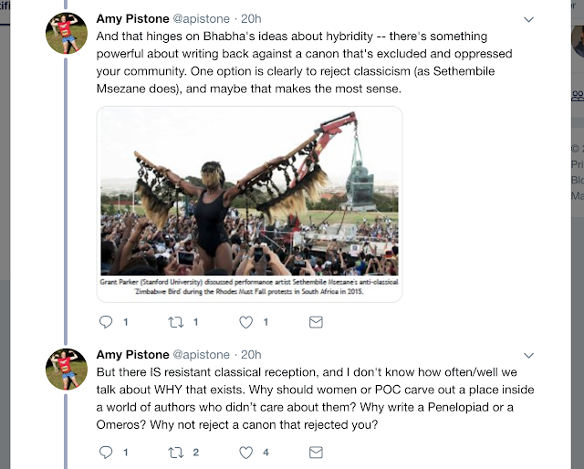Expand the chevron menu on the 'resistant classical reception' tweet
Screen dimensions: 584x469
coord(529,355)
